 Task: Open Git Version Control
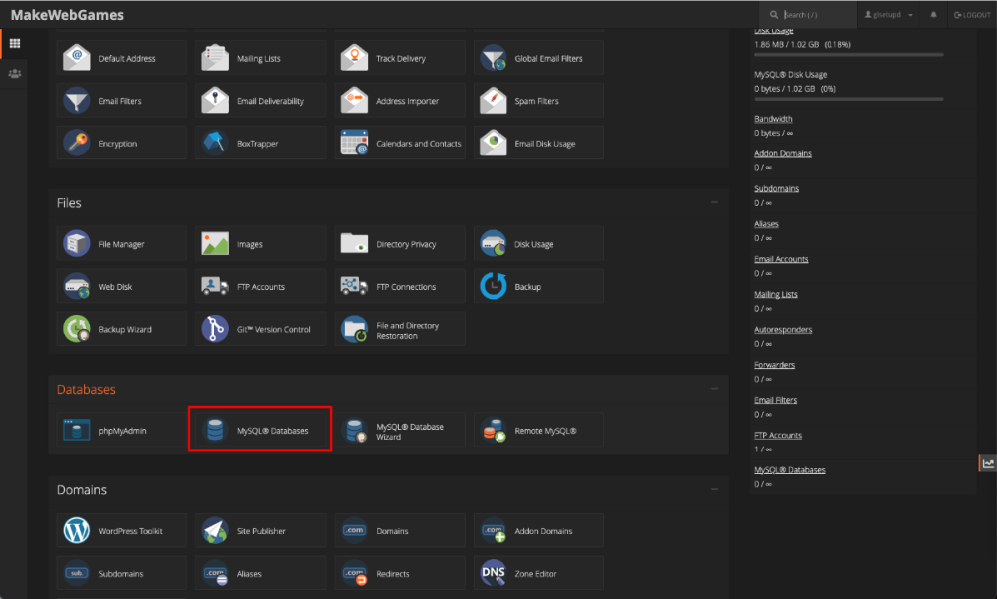pos(260,328)
